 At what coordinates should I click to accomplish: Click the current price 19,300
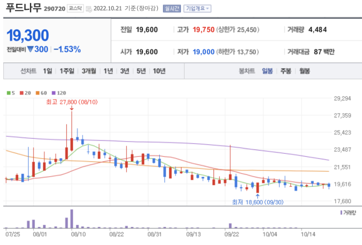point(27,36)
